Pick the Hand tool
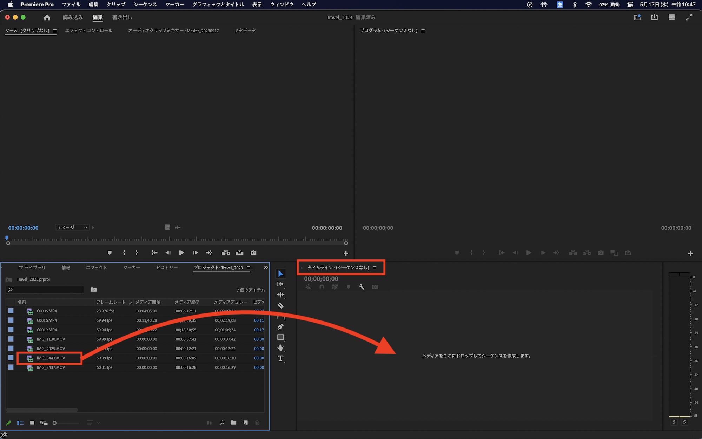 (x=280, y=348)
